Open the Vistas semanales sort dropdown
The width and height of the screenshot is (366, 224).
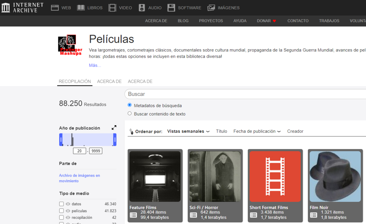click(188, 131)
